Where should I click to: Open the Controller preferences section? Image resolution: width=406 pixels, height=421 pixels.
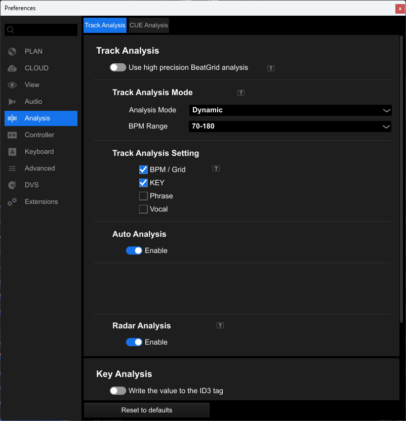pos(41,135)
